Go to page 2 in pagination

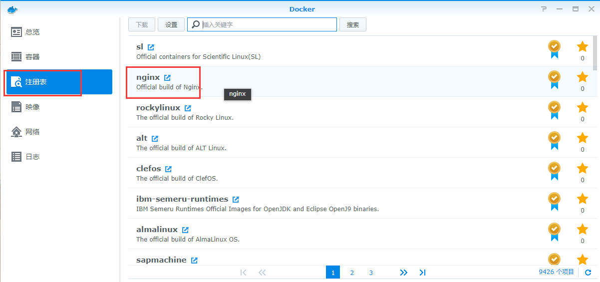click(x=352, y=273)
